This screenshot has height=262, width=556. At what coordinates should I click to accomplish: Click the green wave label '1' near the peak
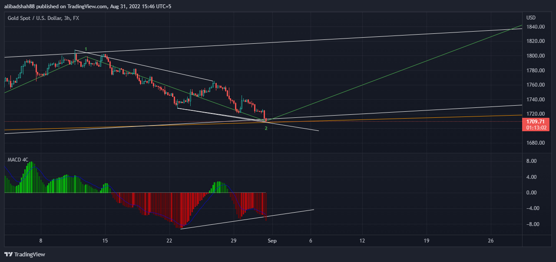click(86, 49)
